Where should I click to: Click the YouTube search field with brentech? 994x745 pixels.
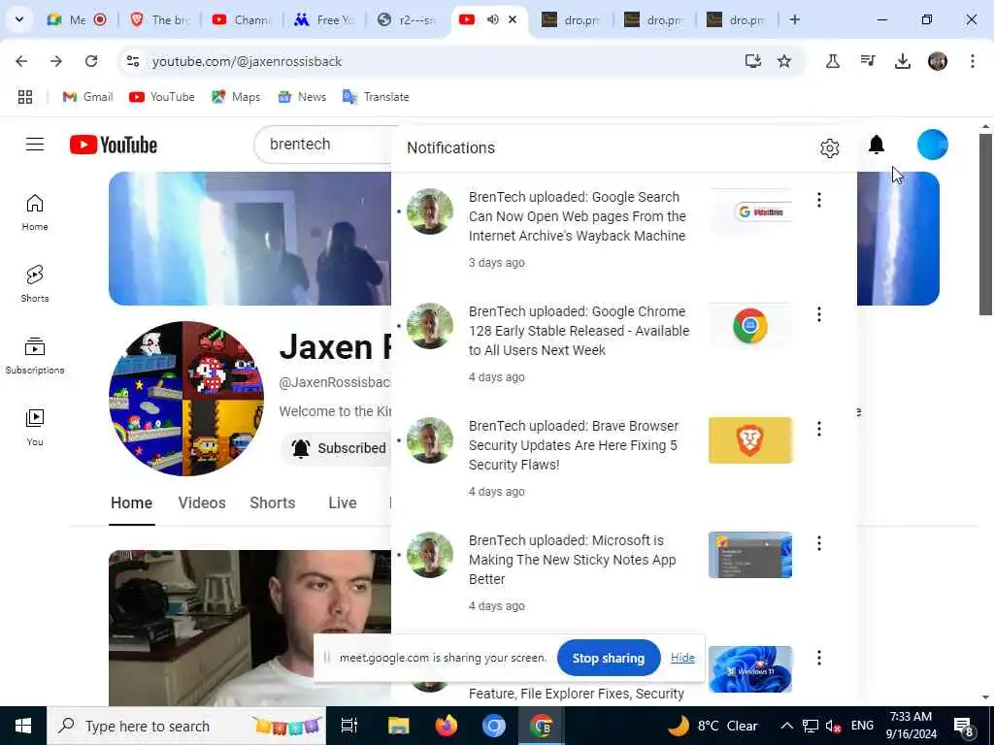pyautogui.click(x=323, y=145)
